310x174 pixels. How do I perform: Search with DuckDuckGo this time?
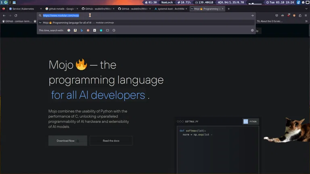88,30
